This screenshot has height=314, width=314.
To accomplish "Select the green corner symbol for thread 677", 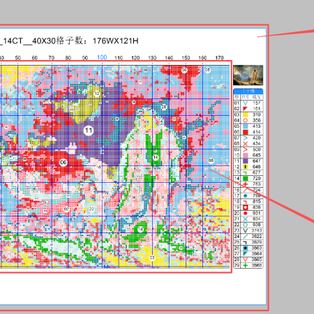I will coord(245,172).
